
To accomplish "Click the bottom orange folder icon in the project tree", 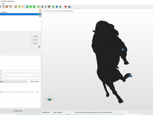I will (x=40, y=17).
